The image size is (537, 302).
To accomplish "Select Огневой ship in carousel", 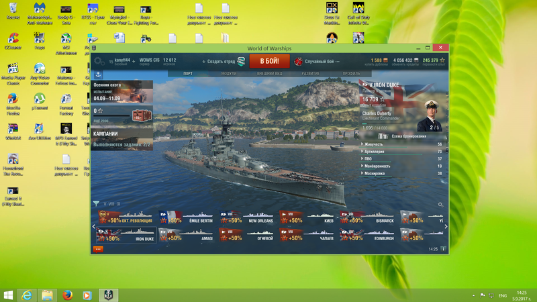I will pos(247,235).
